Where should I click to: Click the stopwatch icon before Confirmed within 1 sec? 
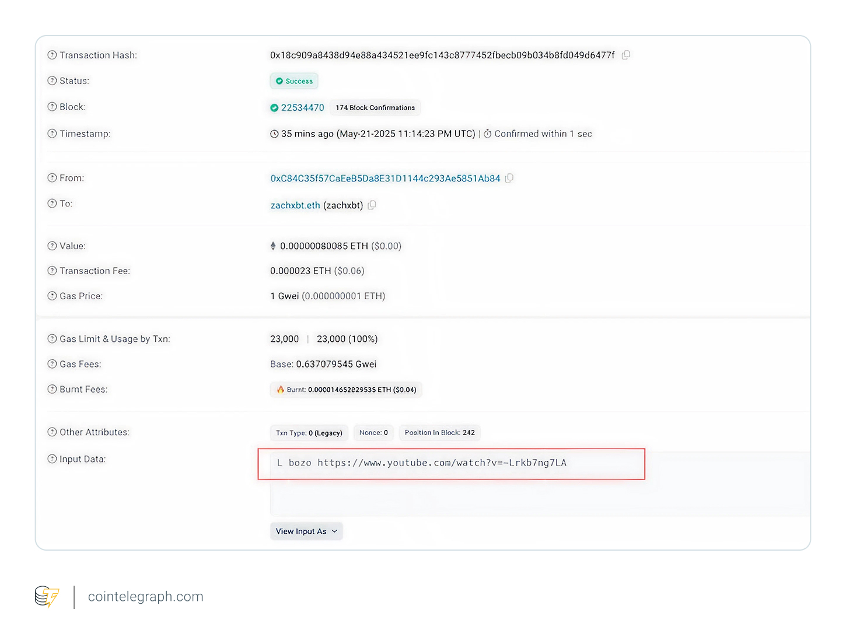(x=488, y=134)
